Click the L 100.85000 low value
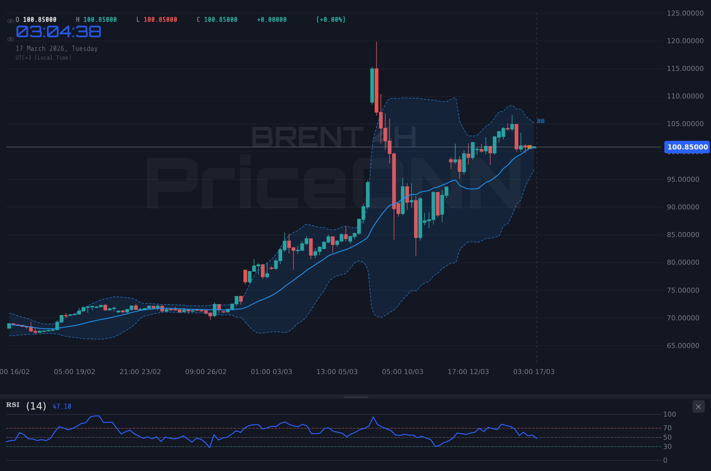Screen dimensions: 711x471 point(157,19)
